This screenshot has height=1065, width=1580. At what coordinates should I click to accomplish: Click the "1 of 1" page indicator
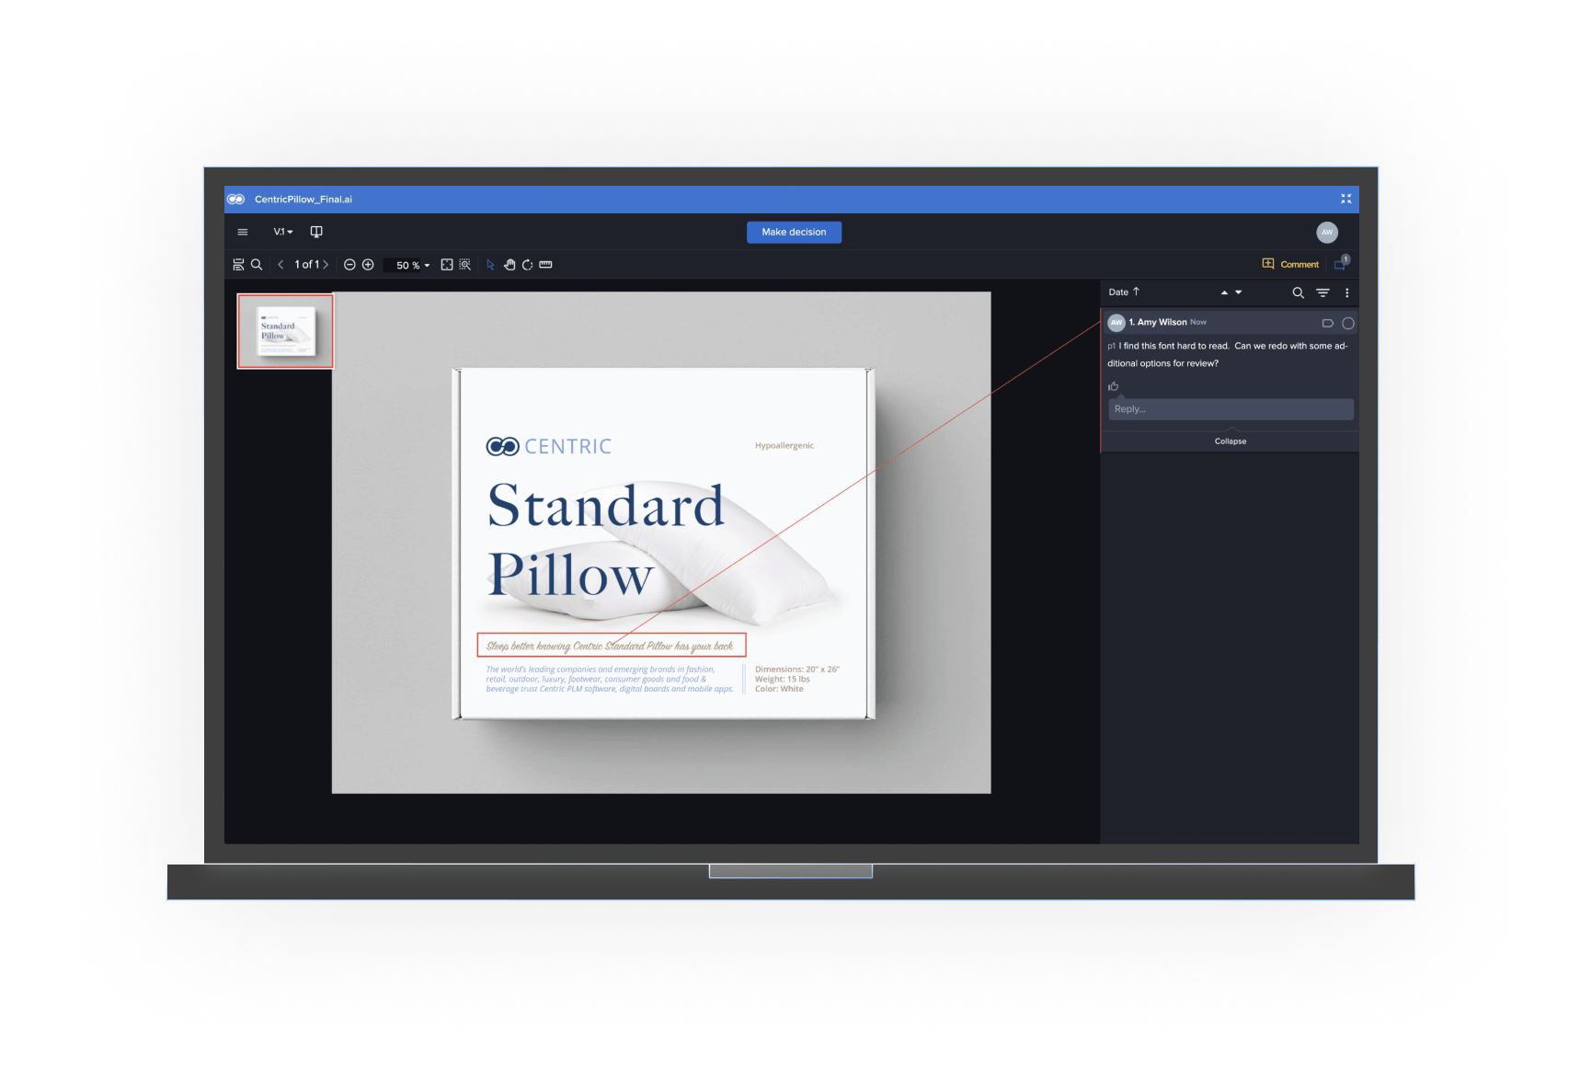click(x=306, y=265)
